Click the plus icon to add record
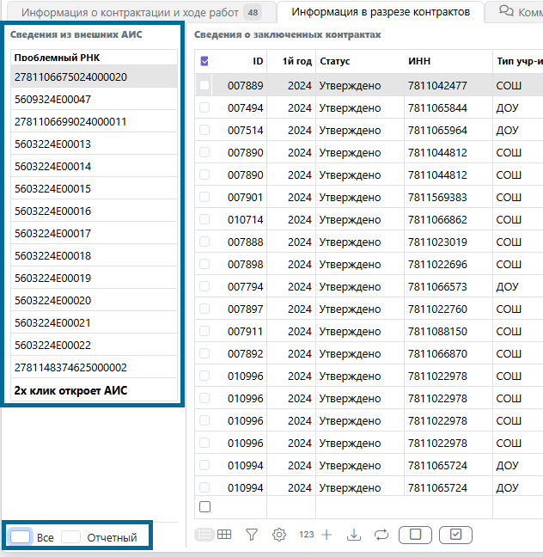543x557 pixels. click(326, 535)
